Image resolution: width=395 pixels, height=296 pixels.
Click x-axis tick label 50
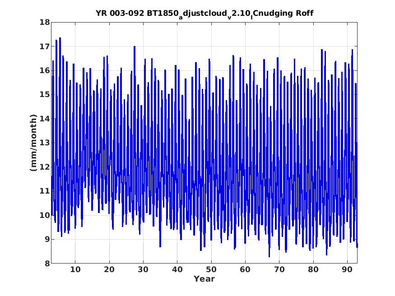click(211, 269)
